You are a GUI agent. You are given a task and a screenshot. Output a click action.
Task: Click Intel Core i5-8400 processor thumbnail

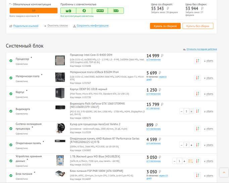click(60, 60)
